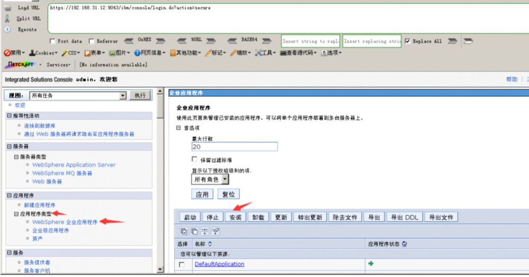The image size is (529, 277).
Task: Click the 复位 button
Action: (x=229, y=195)
